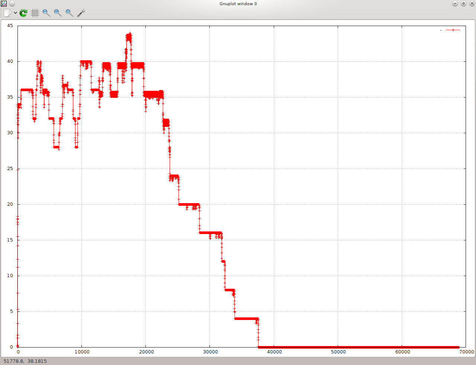Toggle the curve via the red legend sample

coord(453,30)
